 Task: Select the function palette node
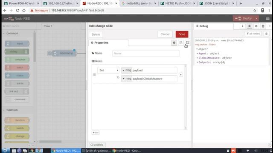(x=17, y=120)
